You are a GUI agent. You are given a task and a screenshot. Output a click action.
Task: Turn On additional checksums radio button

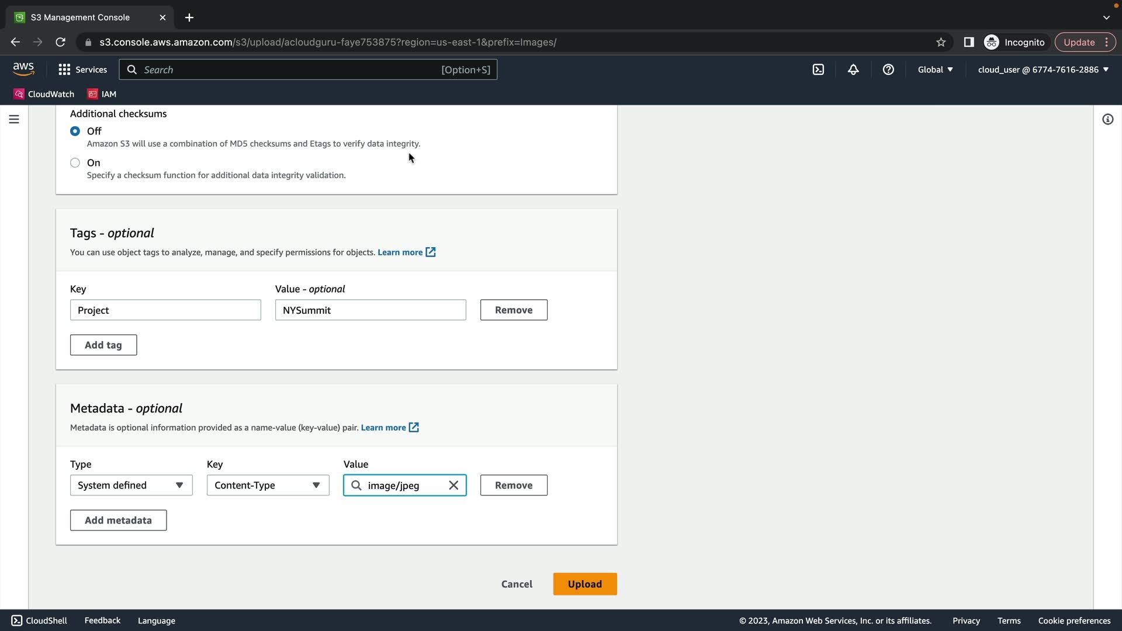[75, 163]
